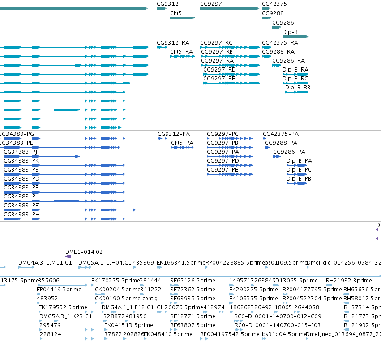
Task: Select the EK290225.5prime EST label
Action: (253, 290)
